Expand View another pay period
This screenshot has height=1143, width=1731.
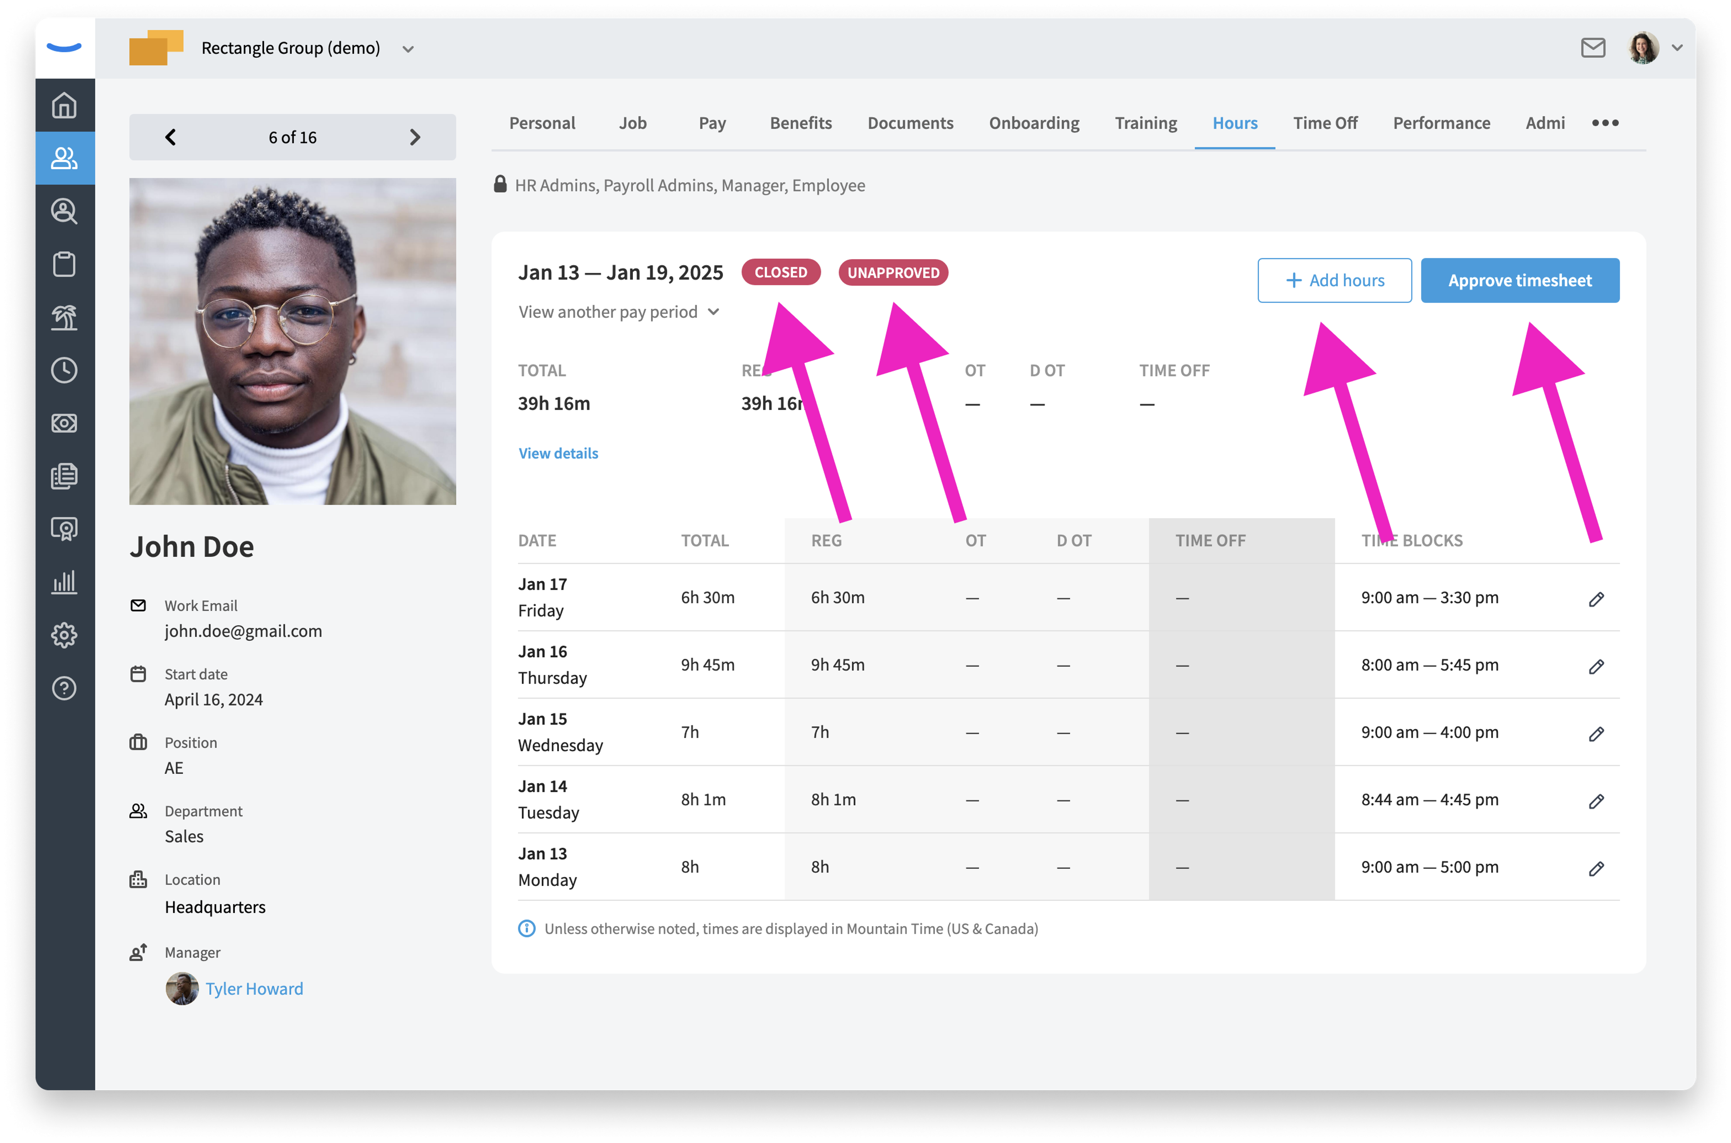pyautogui.click(x=619, y=312)
